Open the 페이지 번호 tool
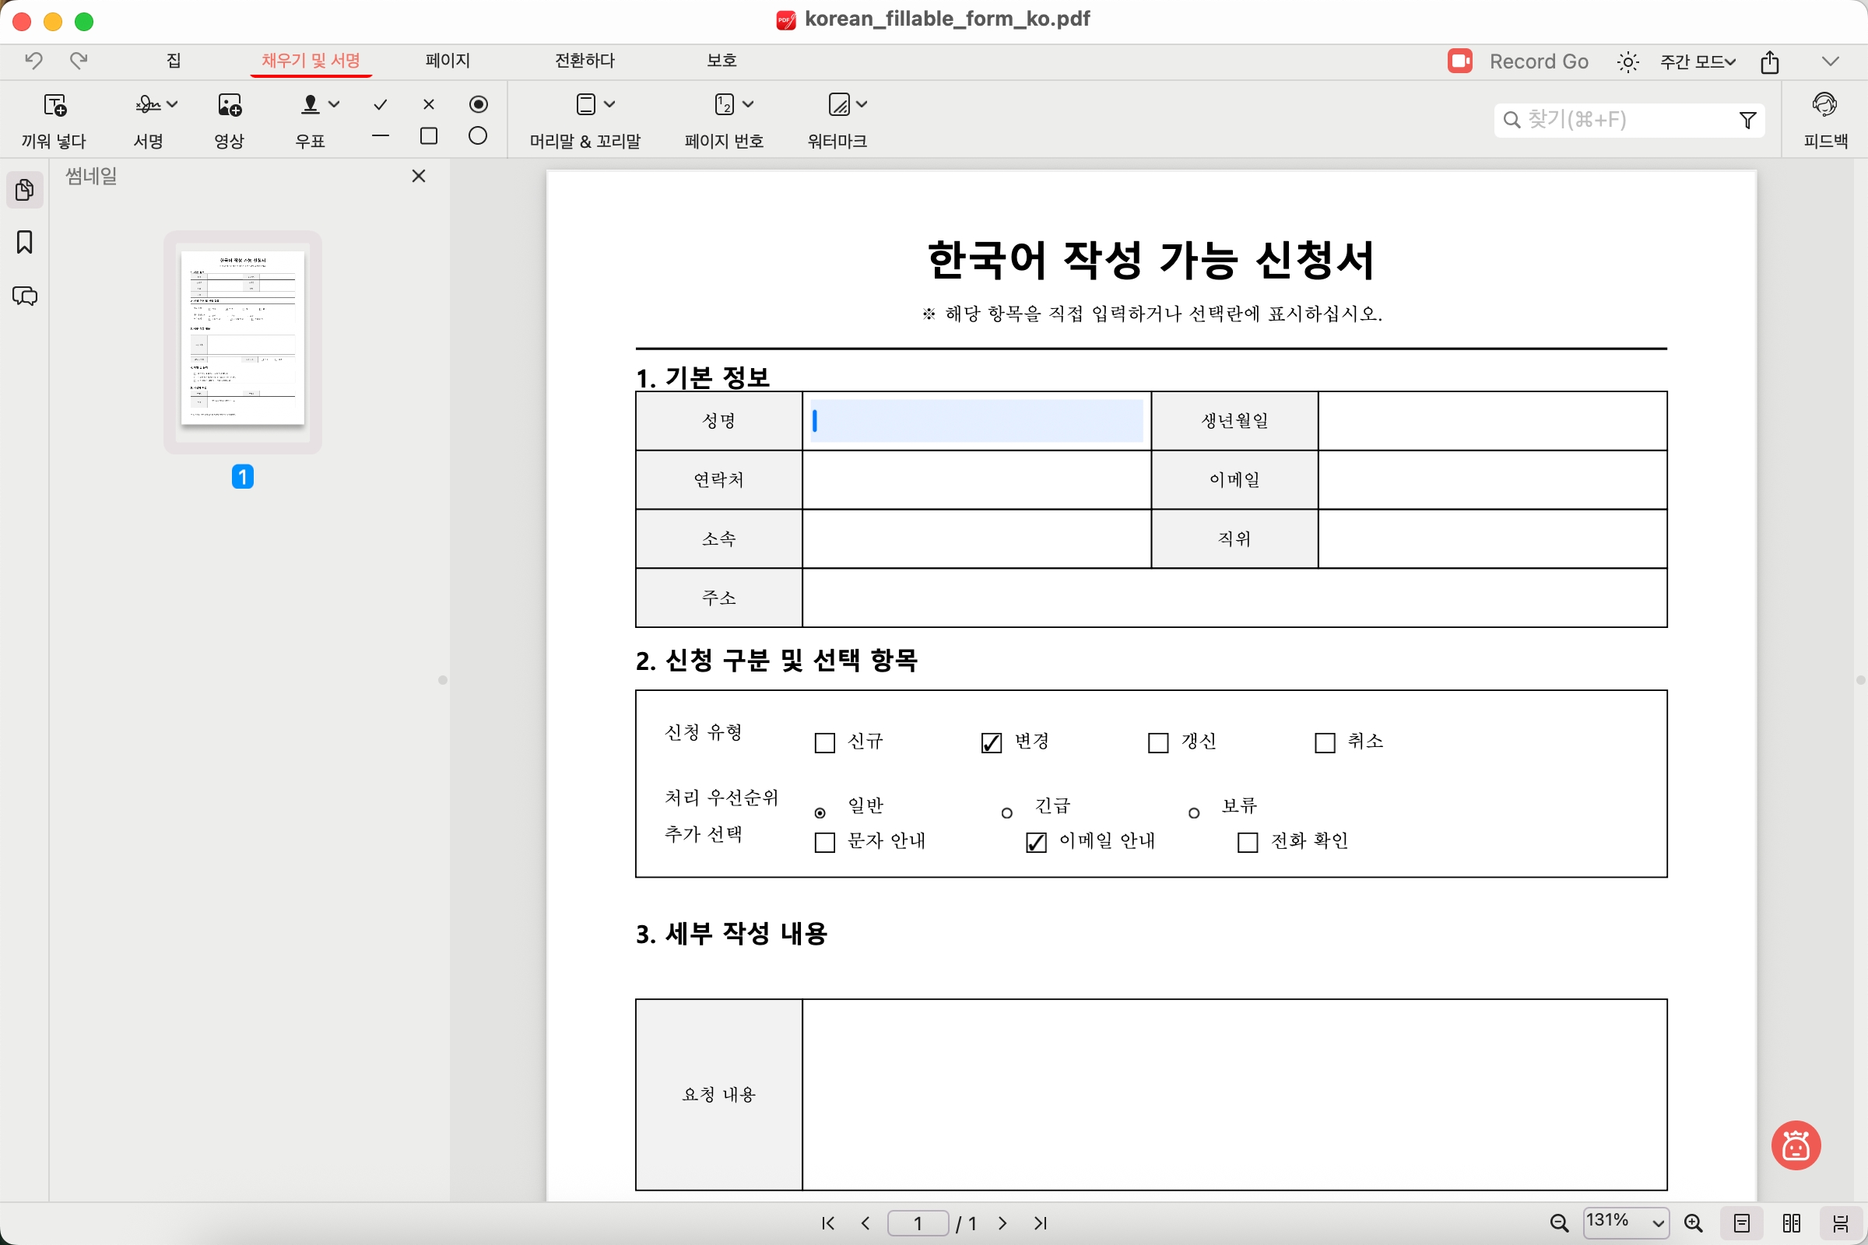Screen dimensions: 1868x1245 (725, 120)
